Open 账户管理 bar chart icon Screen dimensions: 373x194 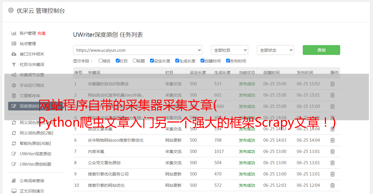point(14,33)
